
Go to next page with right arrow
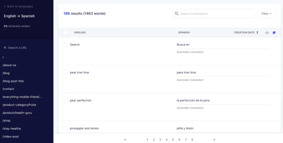click(x=214, y=139)
